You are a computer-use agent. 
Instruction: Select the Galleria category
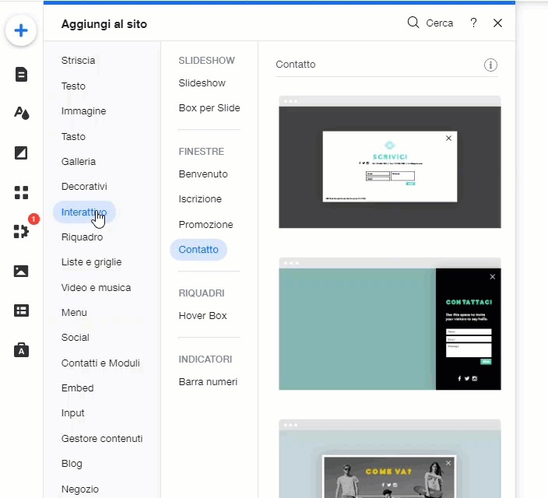pos(79,162)
